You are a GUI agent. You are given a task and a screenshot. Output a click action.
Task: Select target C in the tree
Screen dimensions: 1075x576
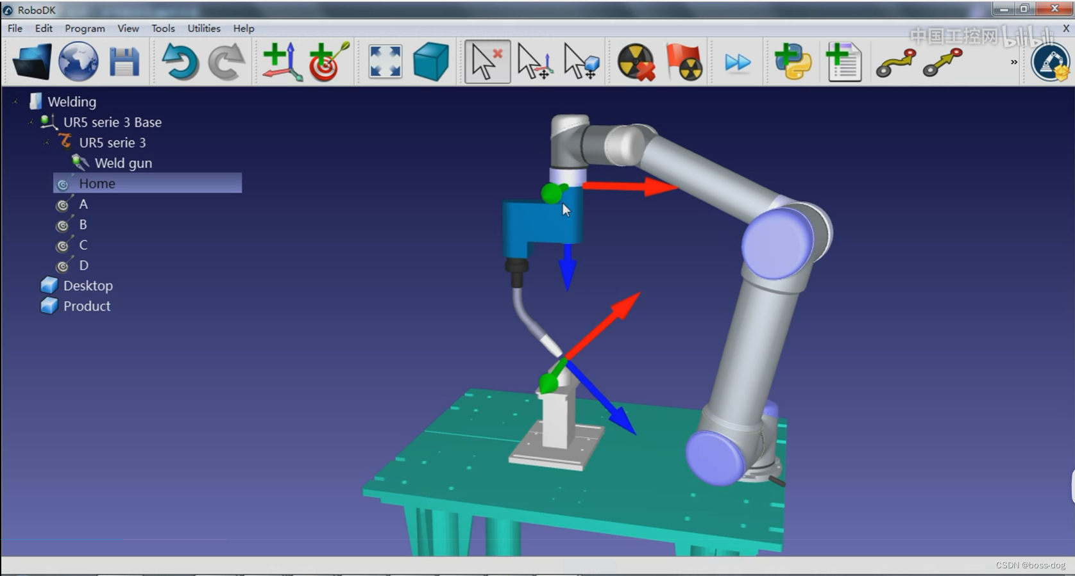83,245
